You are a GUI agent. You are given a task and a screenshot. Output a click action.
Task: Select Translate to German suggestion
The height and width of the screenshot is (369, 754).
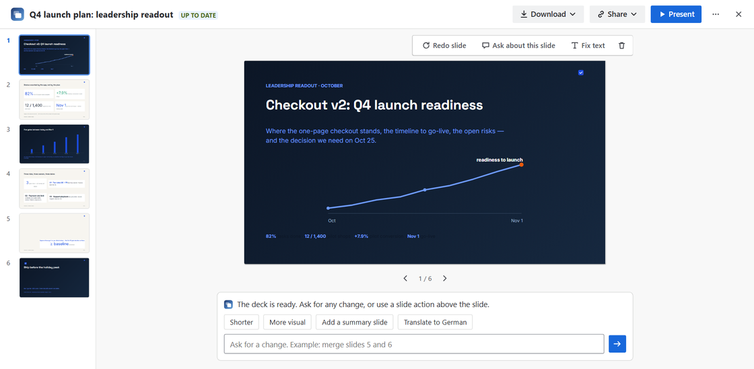click(435, 323)
